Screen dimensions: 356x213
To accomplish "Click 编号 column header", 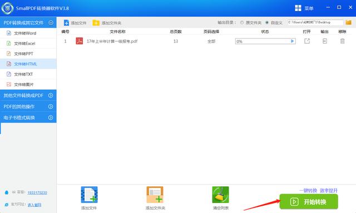I will (x=65, y=32).
